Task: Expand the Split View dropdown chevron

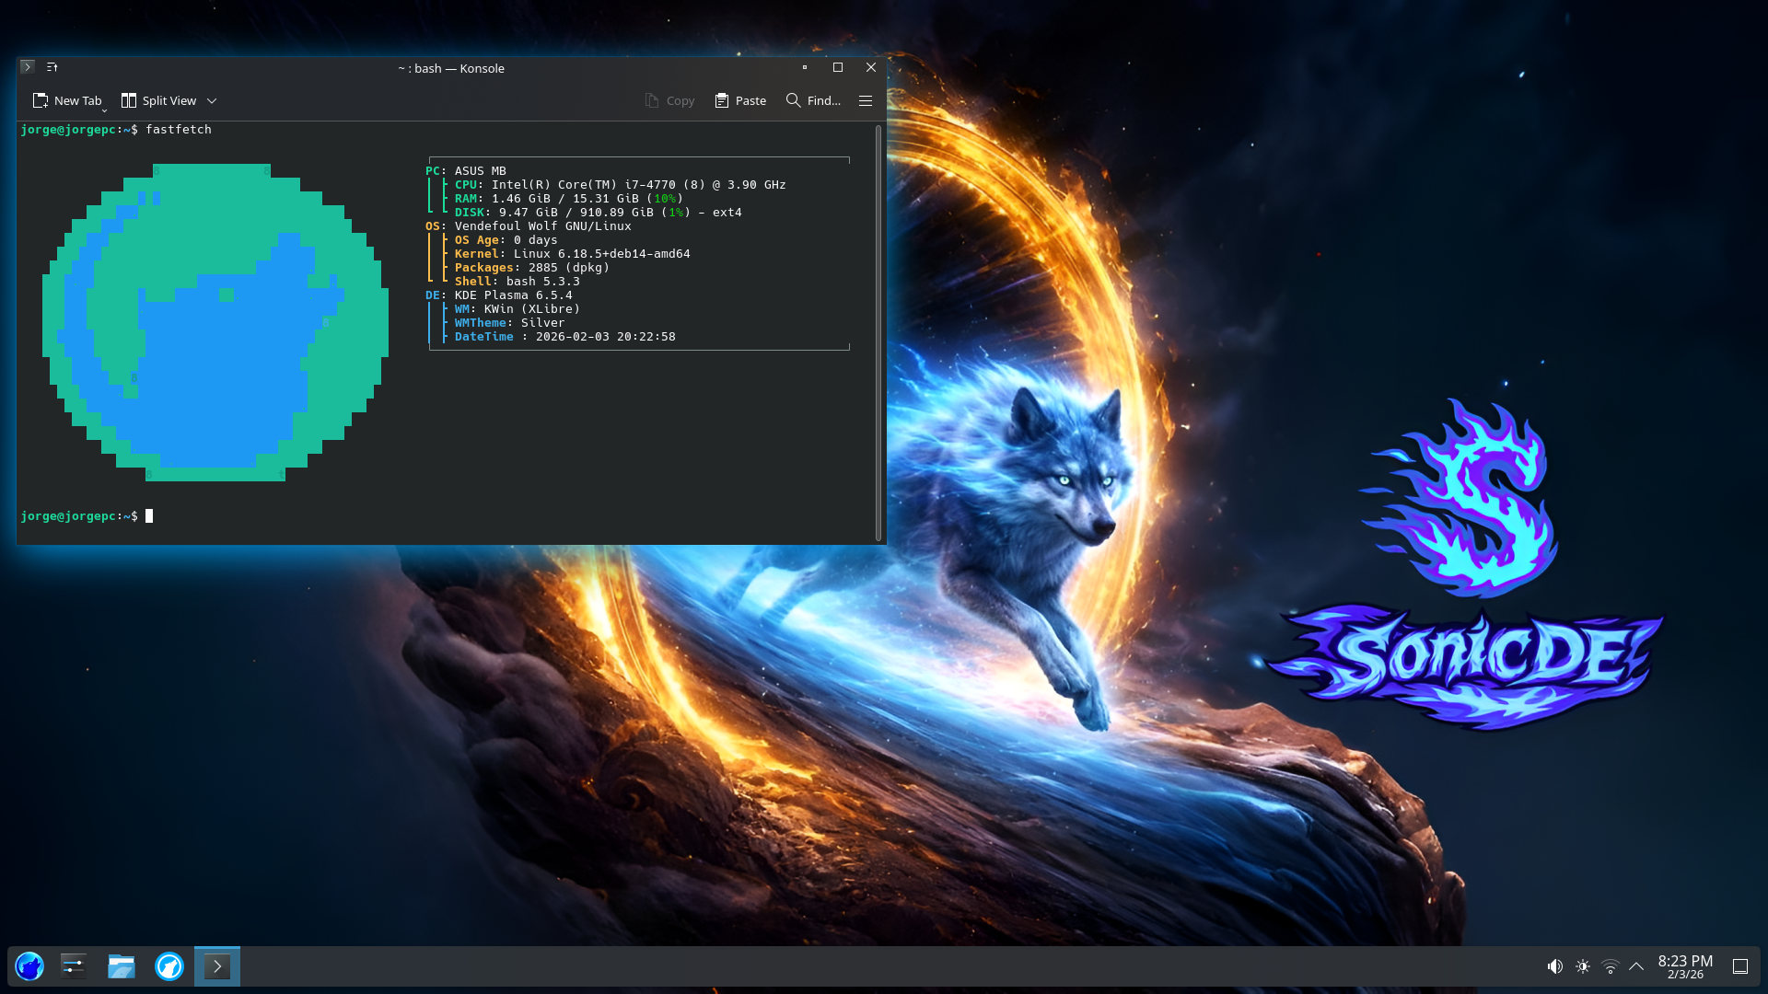Action: tap(212, 100)
